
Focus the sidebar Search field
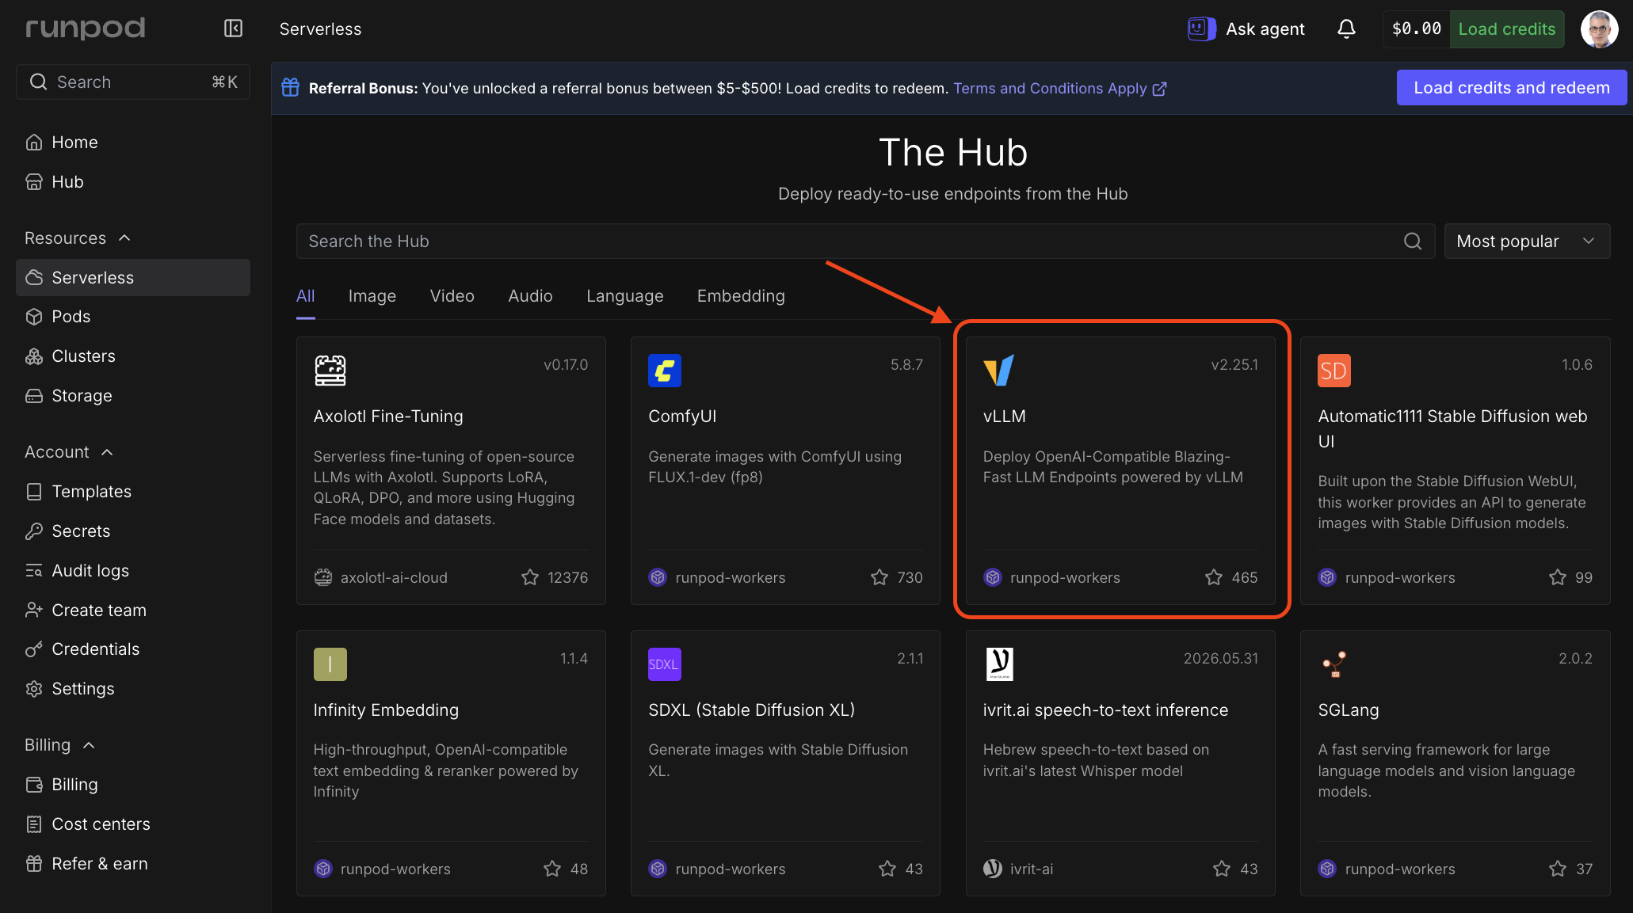(x=133, y=82)
